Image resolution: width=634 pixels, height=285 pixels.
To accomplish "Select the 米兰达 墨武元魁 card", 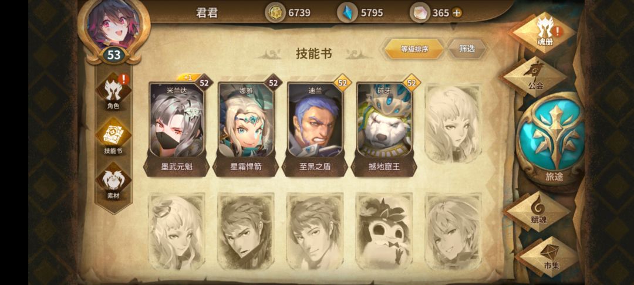I will click(176, 125).
